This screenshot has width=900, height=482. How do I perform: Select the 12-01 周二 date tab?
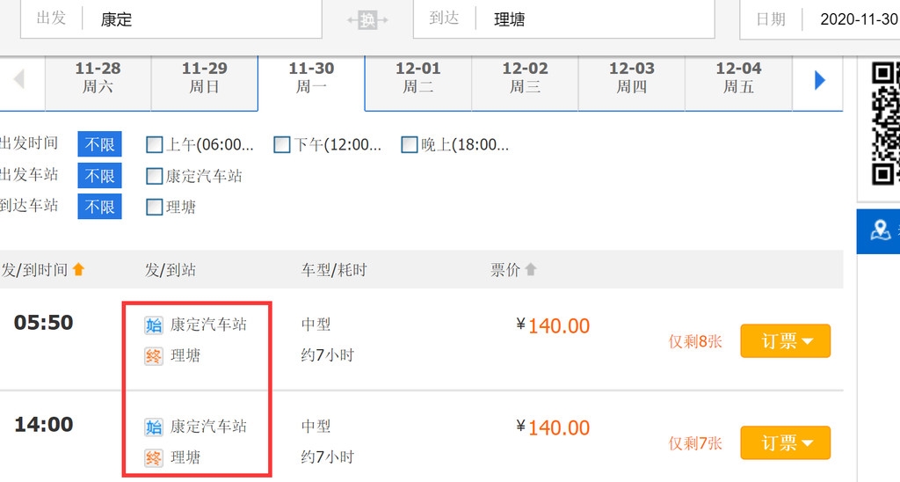tap(417, 78)
